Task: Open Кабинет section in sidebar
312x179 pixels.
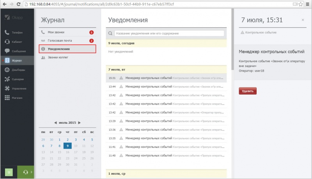Action: [x=17, y=42]
